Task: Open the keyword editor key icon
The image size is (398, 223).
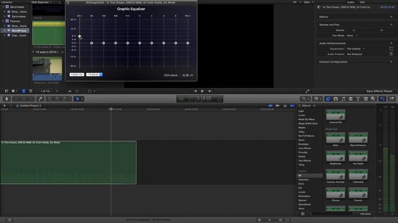Action: click(x=40, y=99)
